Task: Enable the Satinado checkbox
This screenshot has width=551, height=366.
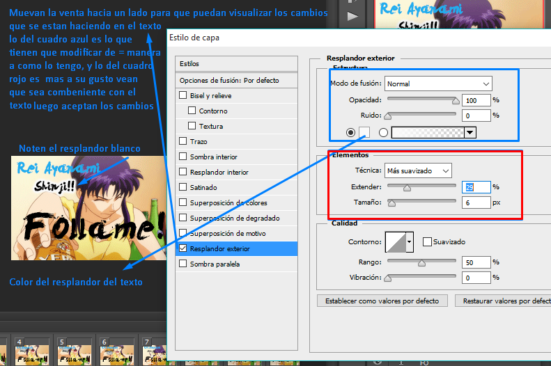Action: [183, 187]
